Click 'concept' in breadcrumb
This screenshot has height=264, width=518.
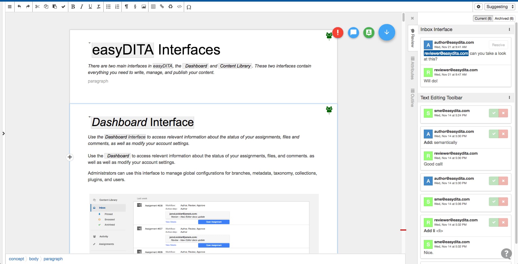(x=16, y=259)
